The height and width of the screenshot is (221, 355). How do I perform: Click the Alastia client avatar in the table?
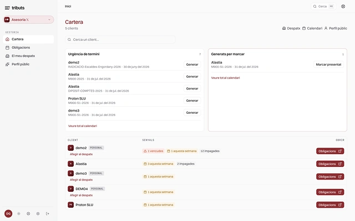click(70, 164)
